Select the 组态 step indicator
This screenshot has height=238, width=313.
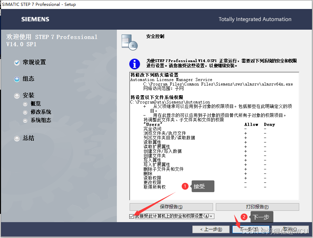[x=17, y=79]
